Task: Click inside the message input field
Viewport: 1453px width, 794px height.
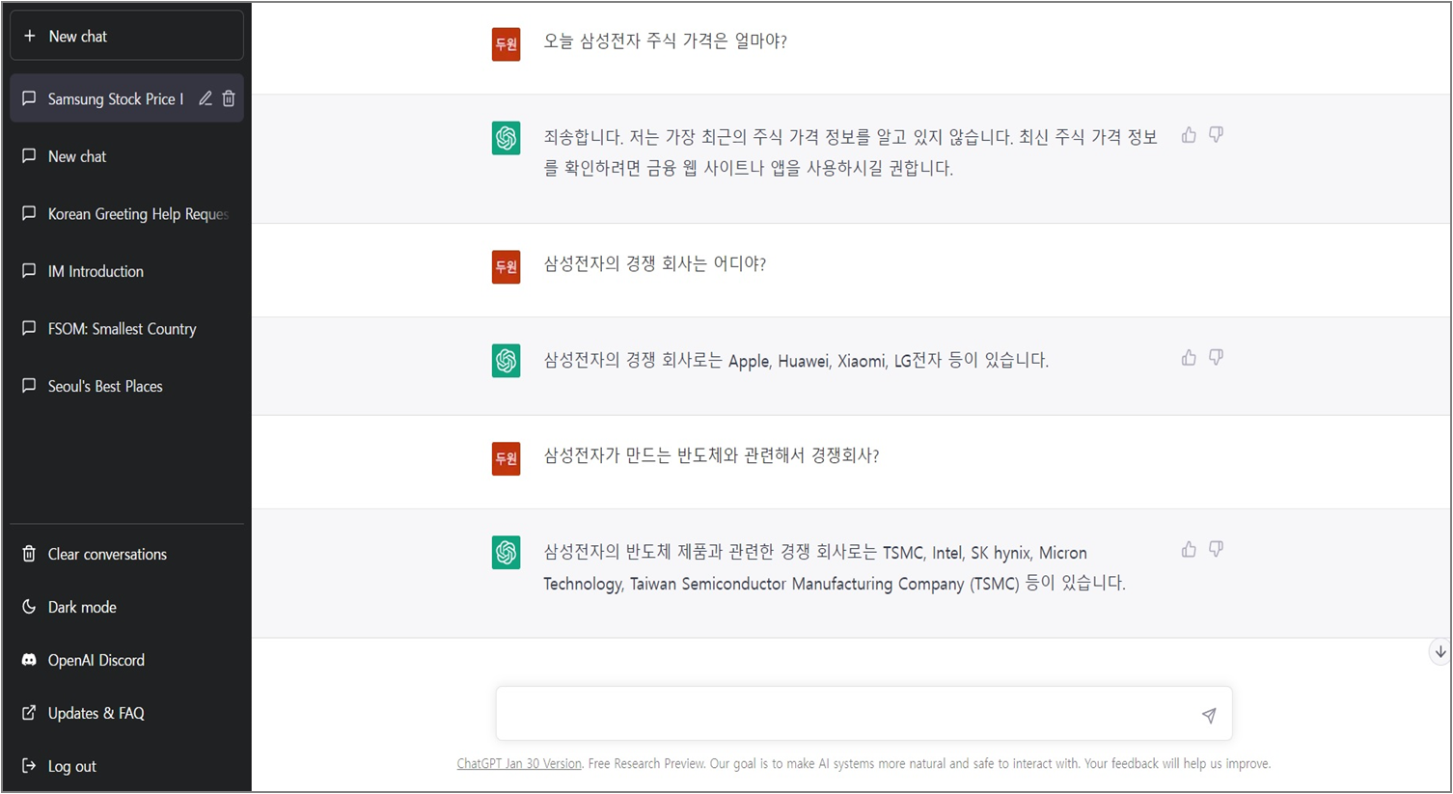Action: pyautogui.click(x=849, y=714)
